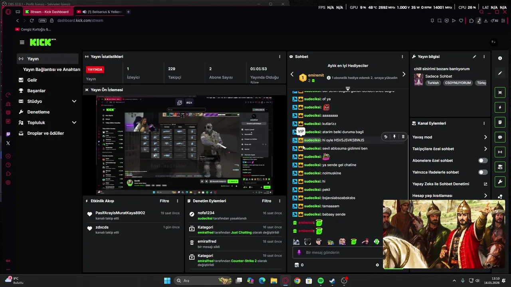Pop out the stream preview
The width and height of the screenshot is (511, 287).
[x=180, y=102]
